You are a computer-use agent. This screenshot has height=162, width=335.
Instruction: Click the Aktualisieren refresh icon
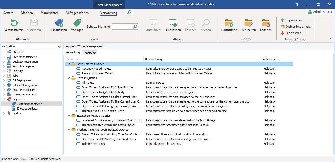(x=14, y=23)
